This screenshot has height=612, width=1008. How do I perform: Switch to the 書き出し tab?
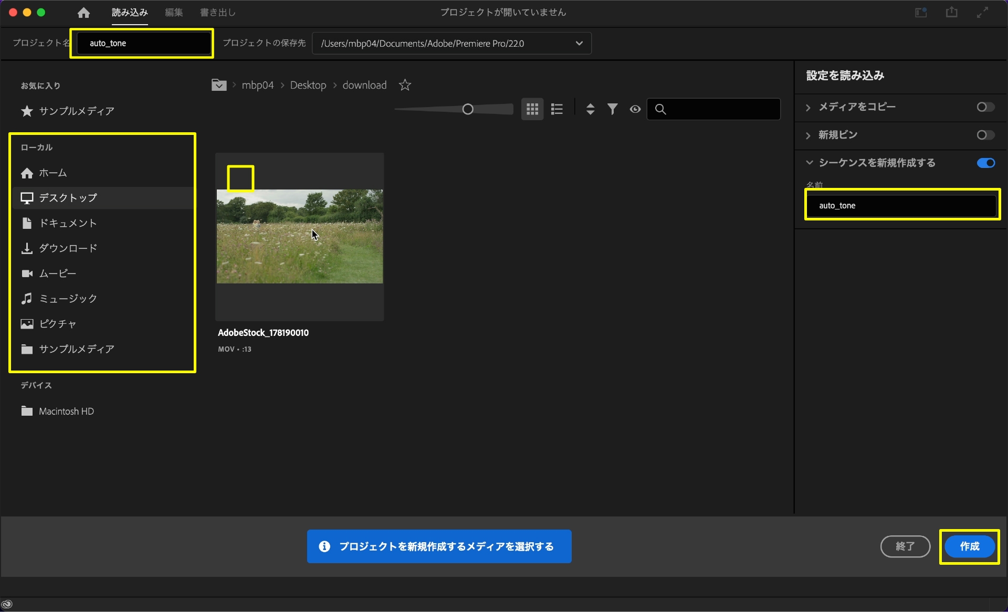tap(217, 13)
